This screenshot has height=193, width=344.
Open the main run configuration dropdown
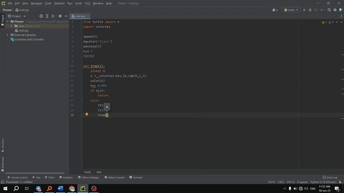291,10
